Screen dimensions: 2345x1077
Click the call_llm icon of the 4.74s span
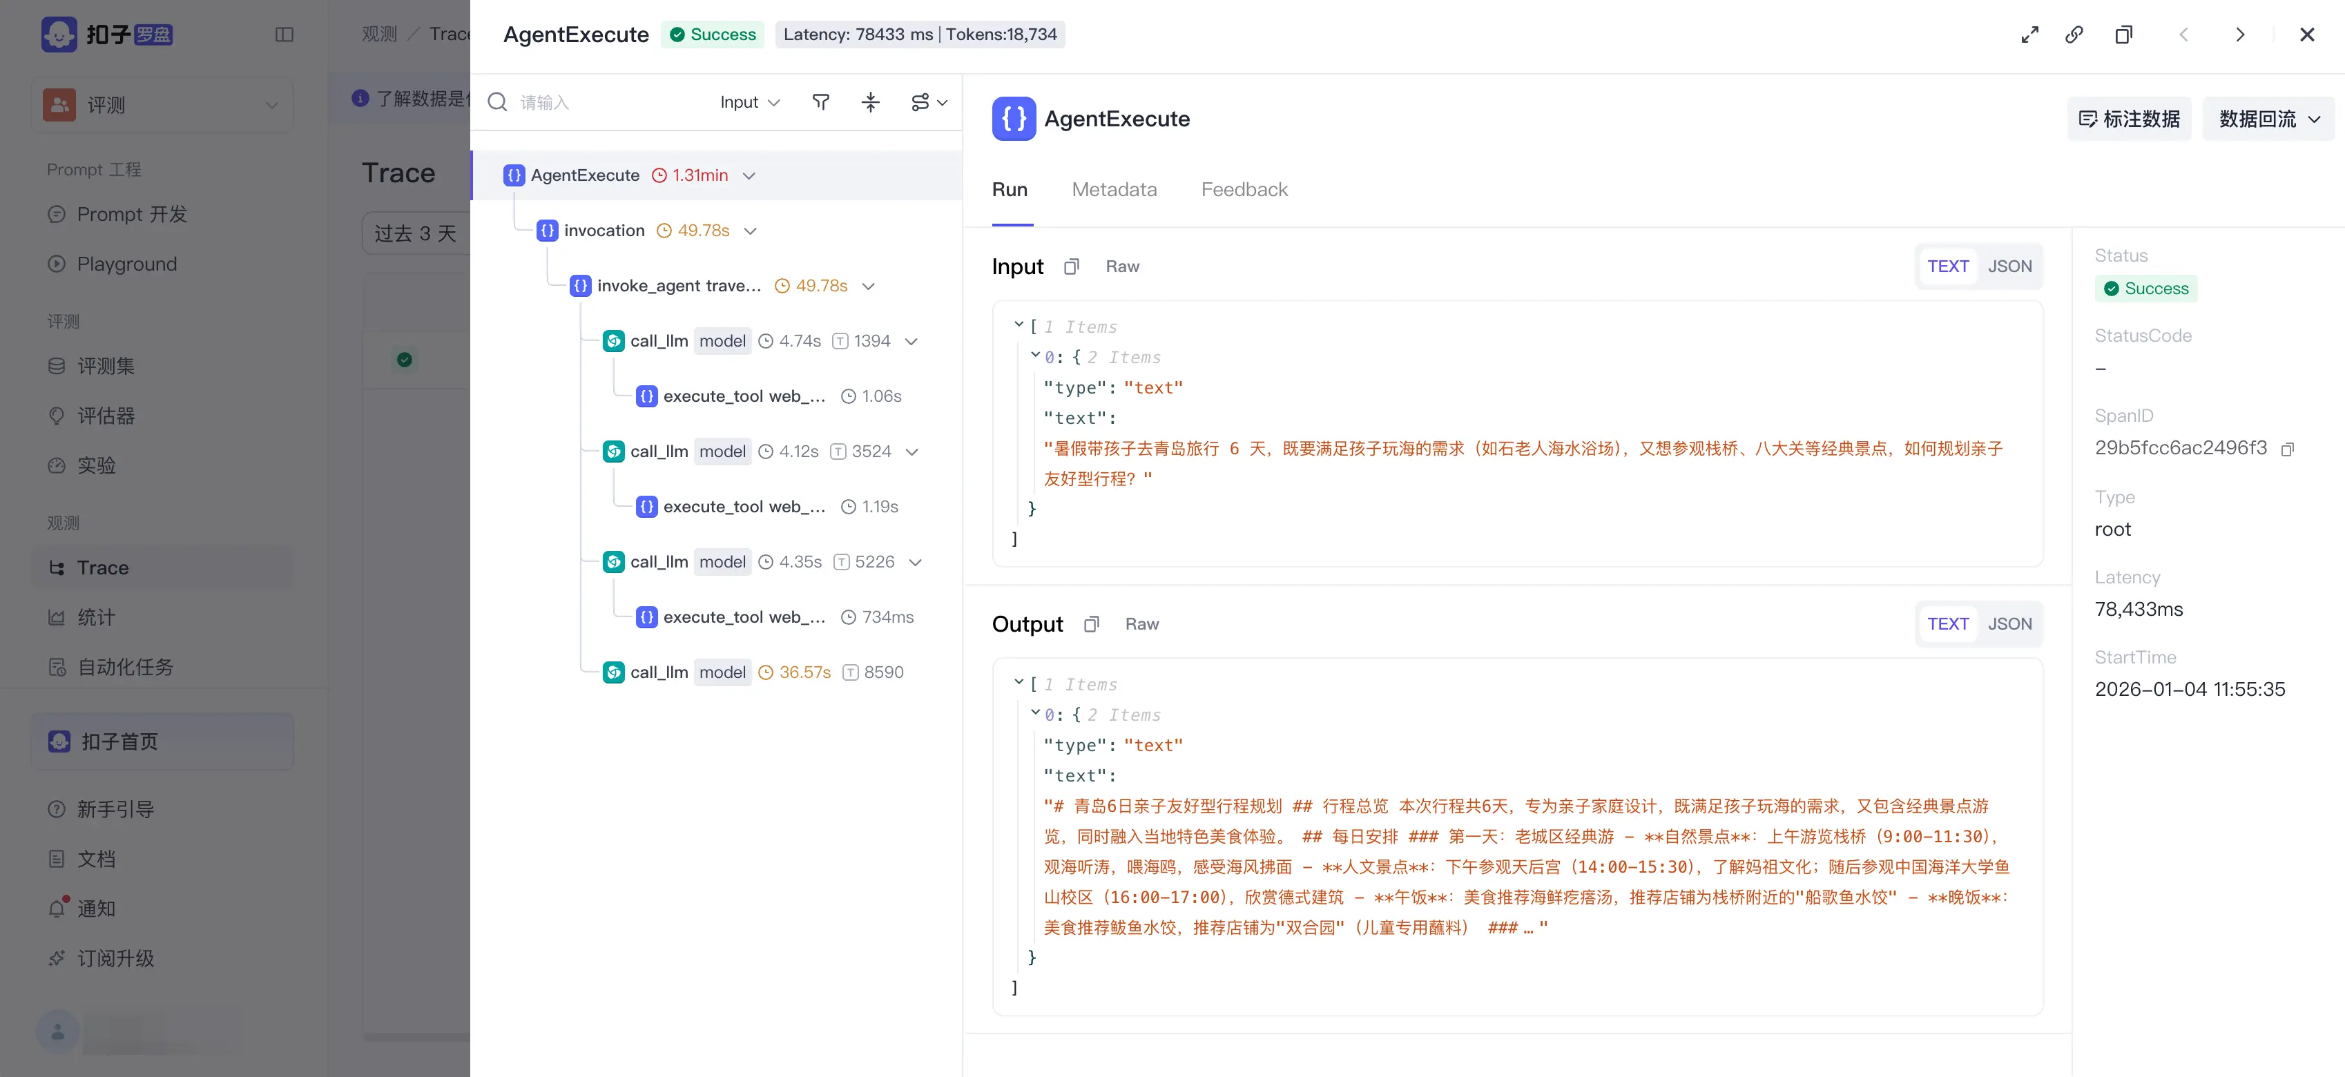pos(614,342)
